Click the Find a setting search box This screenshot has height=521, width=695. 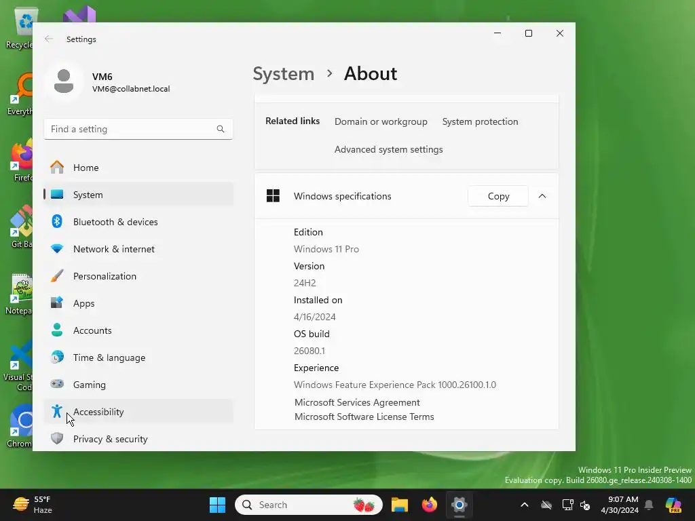[x=138, y=129]
